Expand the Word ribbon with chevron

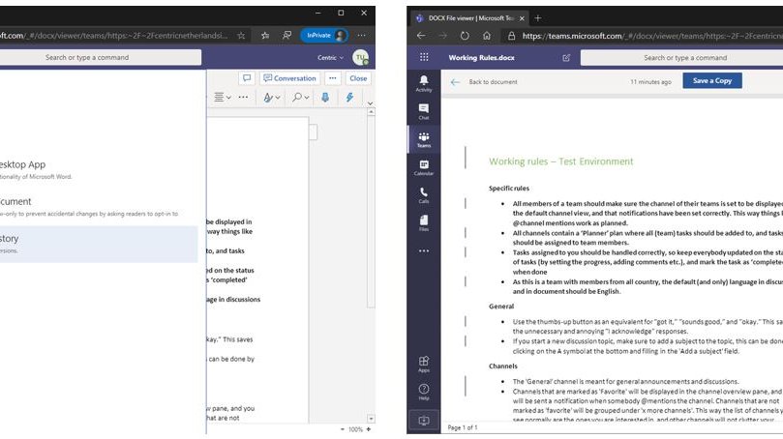tap(370, 103)
